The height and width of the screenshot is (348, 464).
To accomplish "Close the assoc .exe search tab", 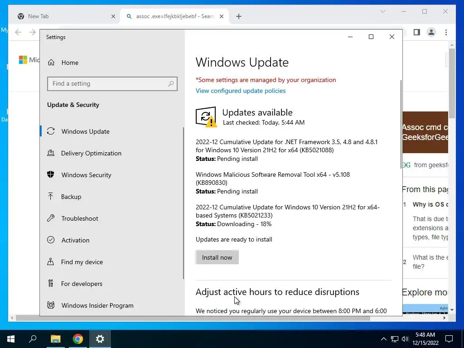I will 221,17.
